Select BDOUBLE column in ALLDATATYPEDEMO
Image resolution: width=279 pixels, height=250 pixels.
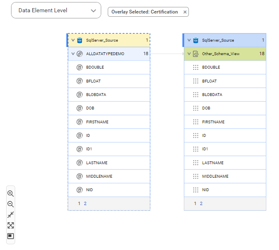[x=109, y=67]
